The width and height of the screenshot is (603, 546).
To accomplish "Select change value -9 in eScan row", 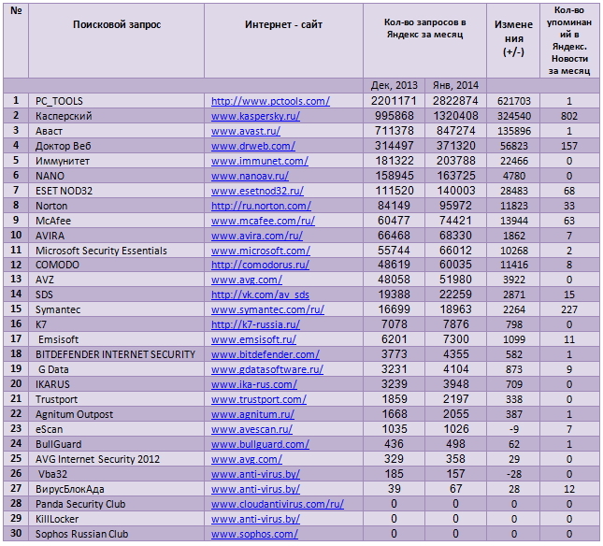I will tap(514, 429).
